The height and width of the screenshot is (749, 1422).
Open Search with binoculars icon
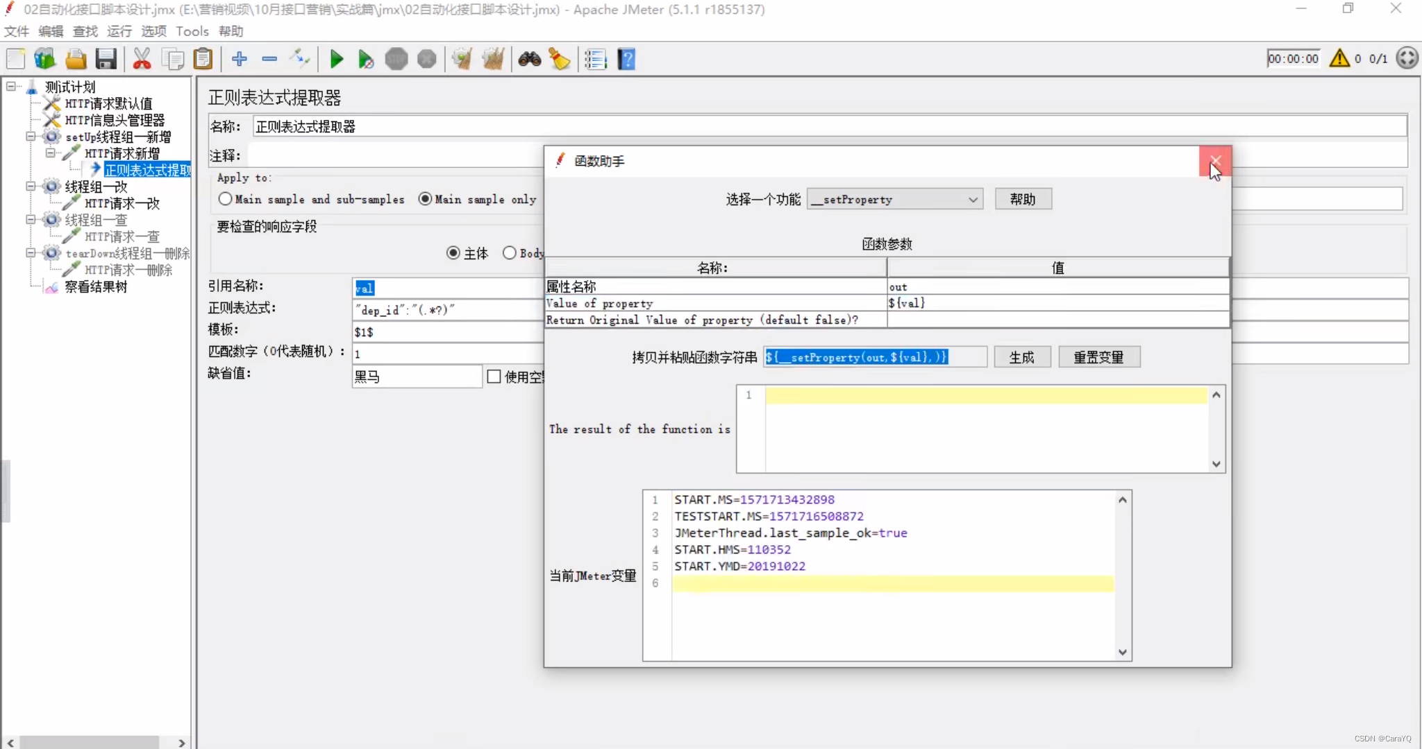coord(529,59)
